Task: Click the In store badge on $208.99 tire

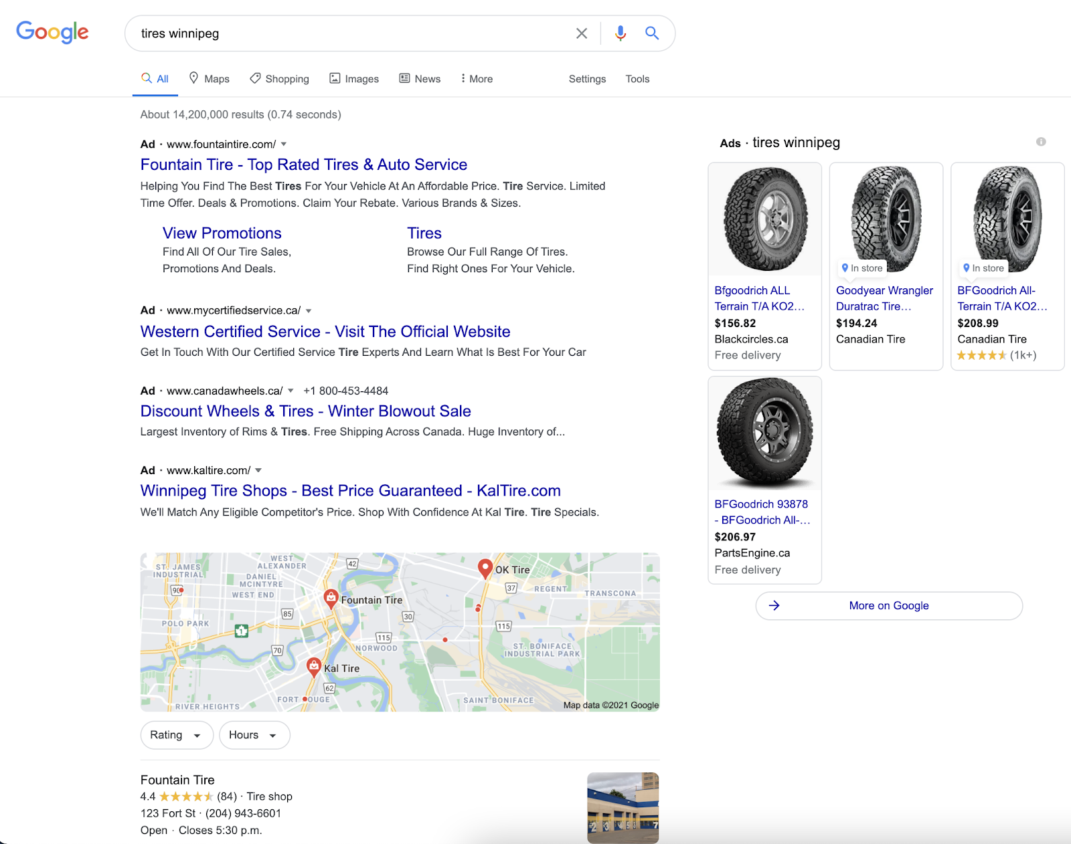Action: (983, 268)
